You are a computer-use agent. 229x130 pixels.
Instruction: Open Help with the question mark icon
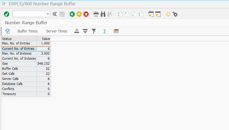pos(168,14)
